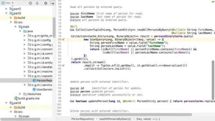Viewport: 215px width, 121px height.
Task: Collapse all nodes in the project tree
Action: pos(37,3)
